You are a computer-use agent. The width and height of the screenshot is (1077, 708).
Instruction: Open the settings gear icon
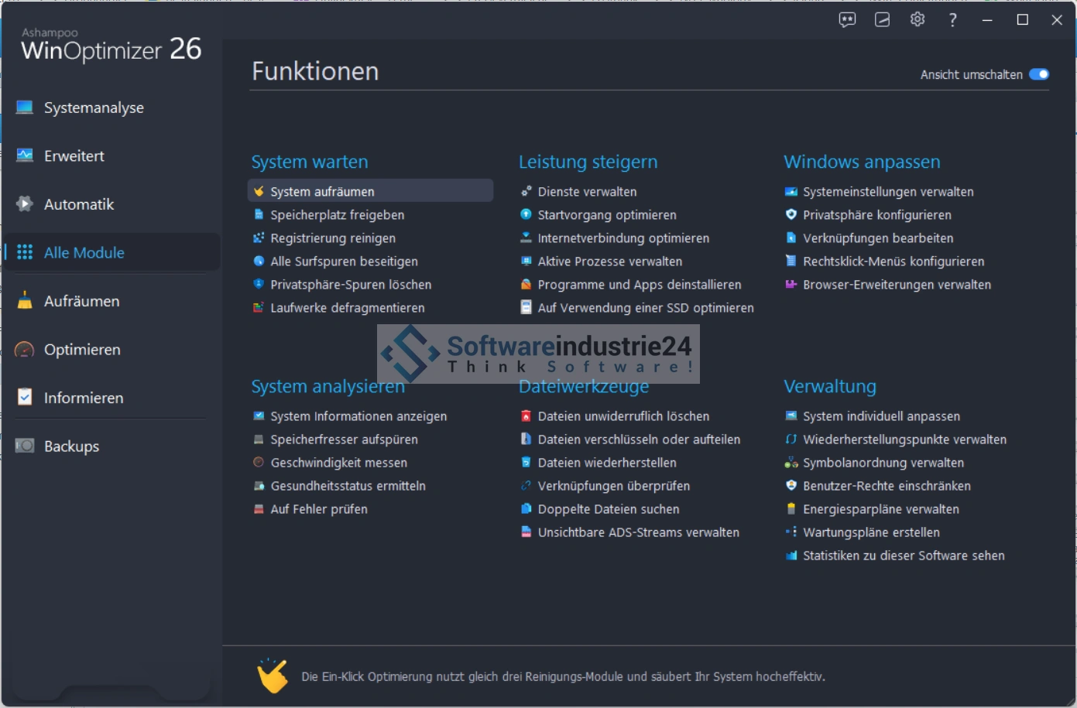[x=918, y=20]
